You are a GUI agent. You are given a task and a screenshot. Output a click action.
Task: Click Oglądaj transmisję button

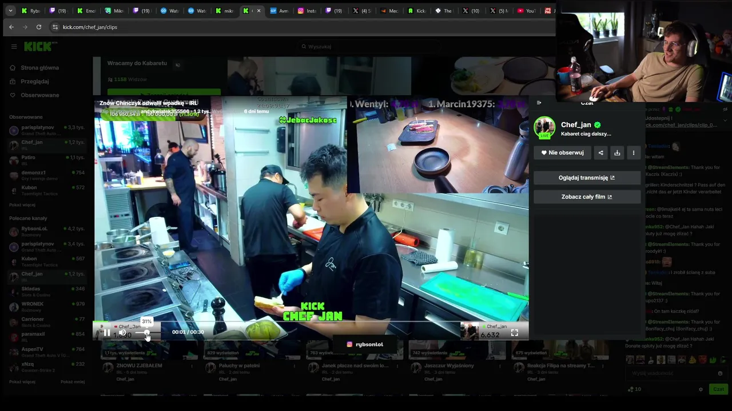[x=587, y=178]
